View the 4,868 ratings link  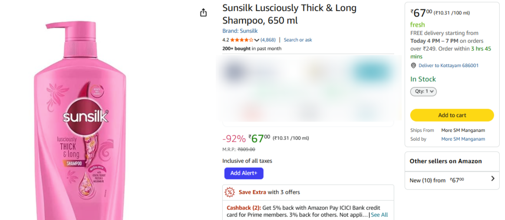[268, 40]
